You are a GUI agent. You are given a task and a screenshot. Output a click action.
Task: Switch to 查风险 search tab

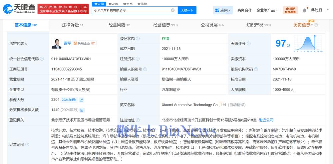coord(142,4)
